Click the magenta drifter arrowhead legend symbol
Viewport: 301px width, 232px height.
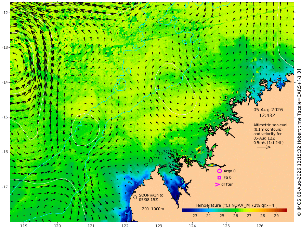point(217,185)
